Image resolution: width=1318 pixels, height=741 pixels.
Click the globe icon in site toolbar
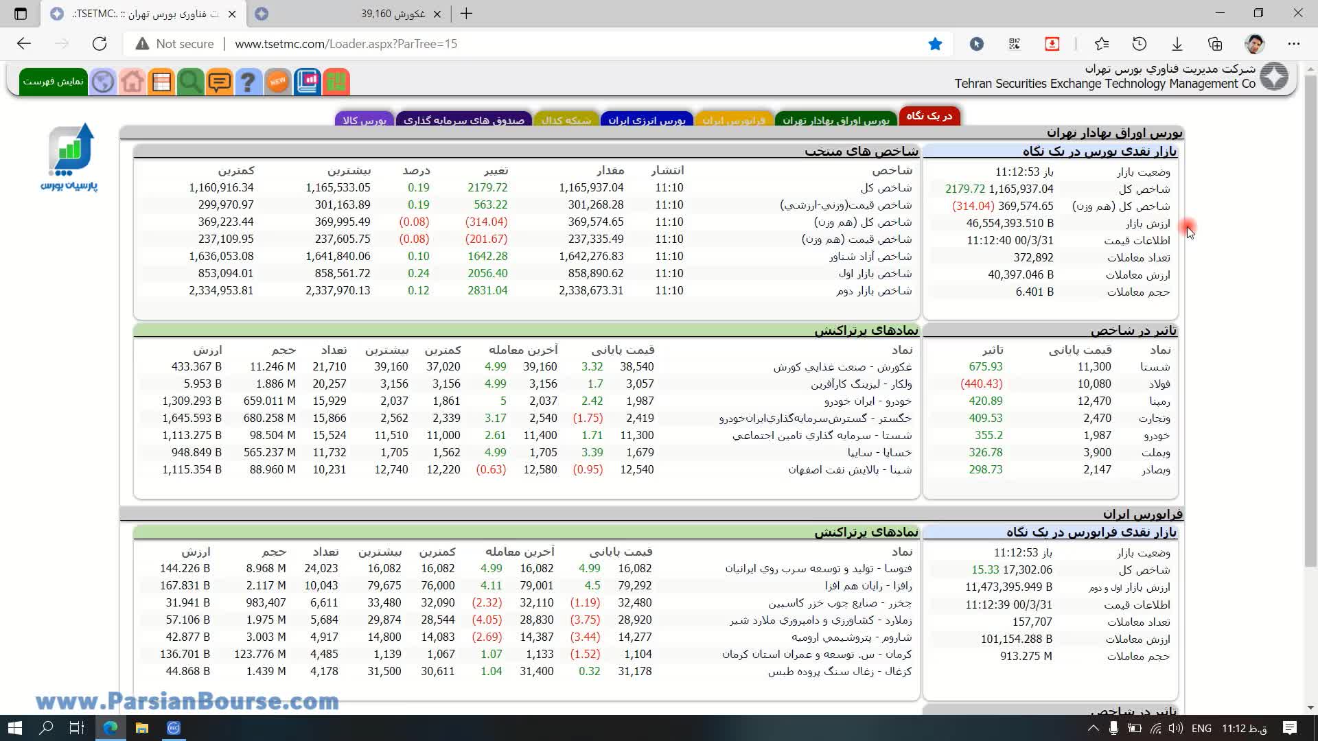[103, 82]
